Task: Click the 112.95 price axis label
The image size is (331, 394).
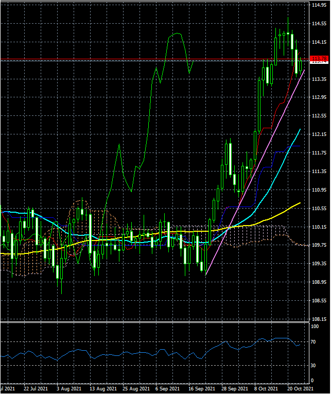Action: (319, 97)
